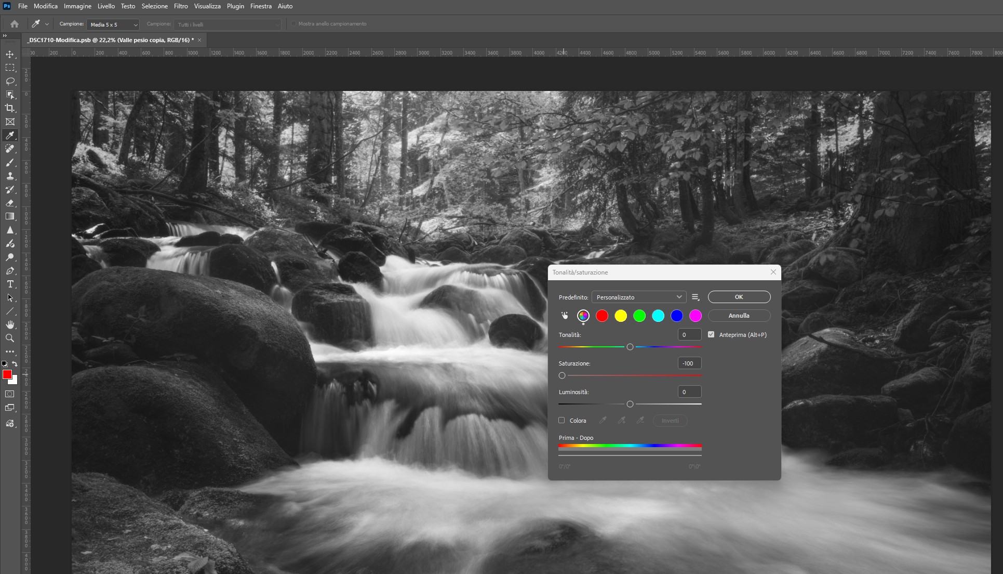Select the Type tool
Image resolution: width=1003 pixels, height=574 pixels.
pos(10,284)
